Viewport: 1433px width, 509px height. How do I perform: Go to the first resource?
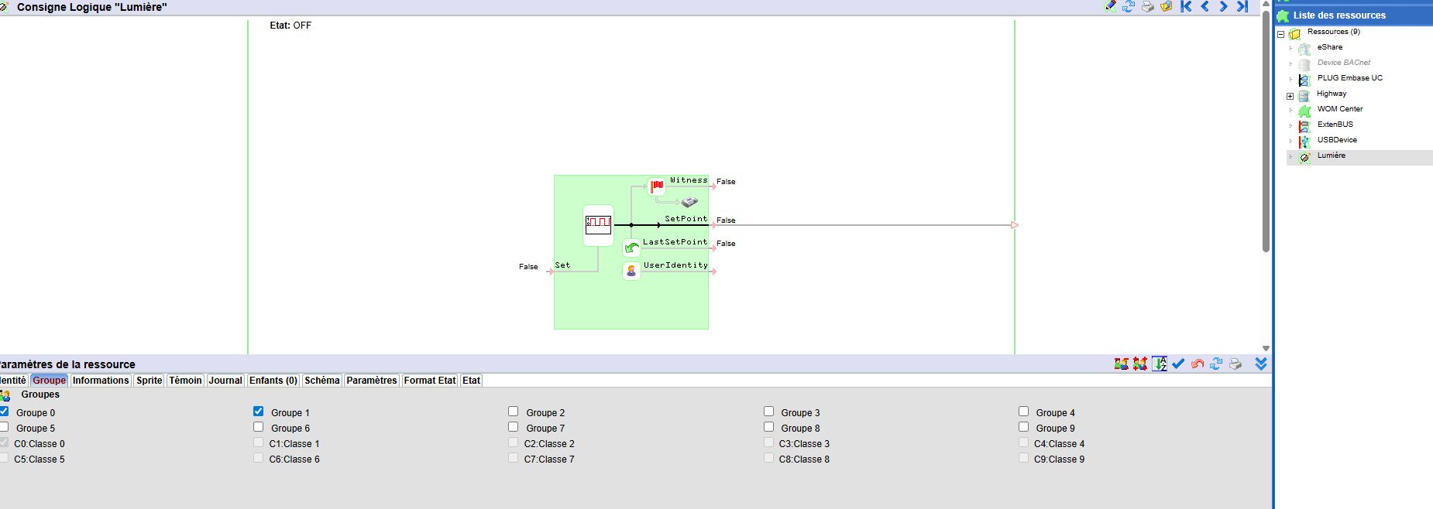(1186, 6)
